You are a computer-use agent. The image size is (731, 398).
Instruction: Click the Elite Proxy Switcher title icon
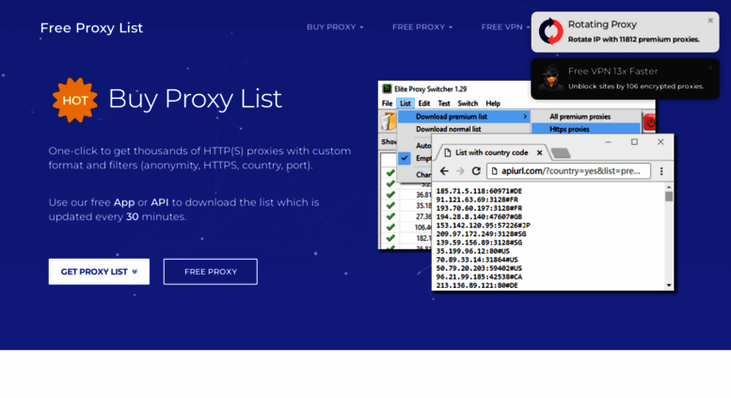[387, 88]
